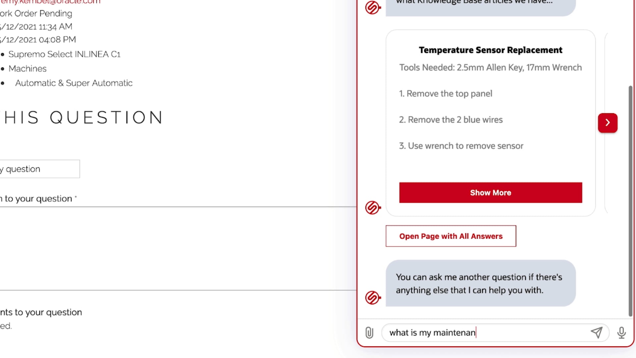Select 'Automatic & Super Automatic' category item
Screen dimensions: 636x358
click(74, 83)
